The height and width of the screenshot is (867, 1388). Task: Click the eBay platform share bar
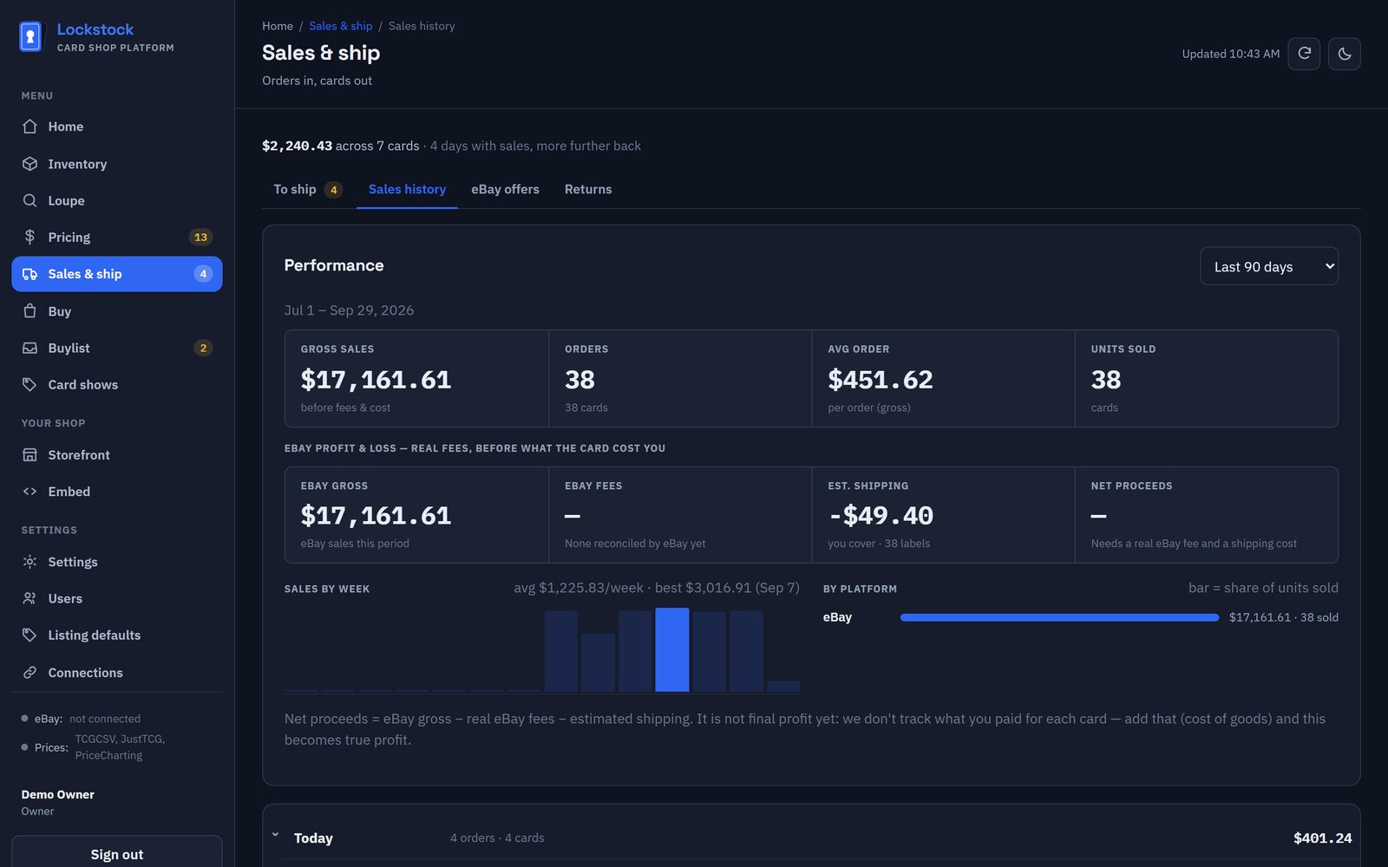[x=1059, y=617]
